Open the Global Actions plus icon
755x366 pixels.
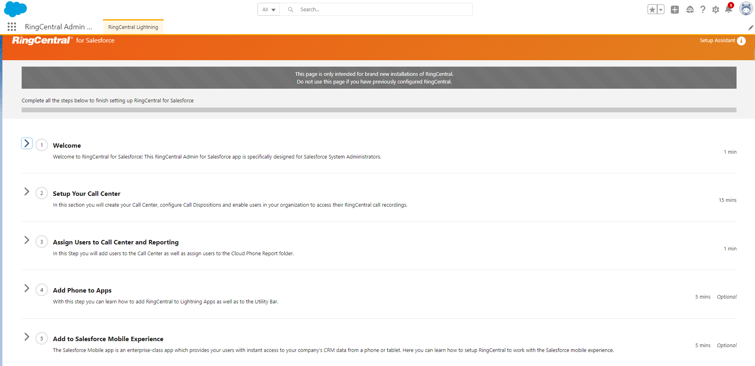675,10
